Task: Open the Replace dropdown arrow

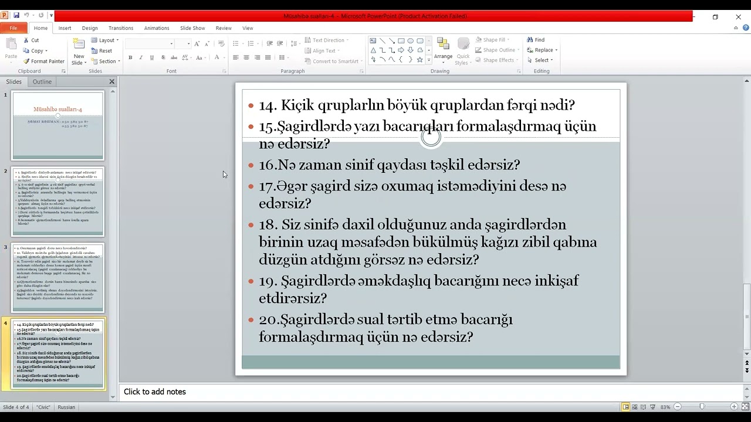Action: [556, 50]
